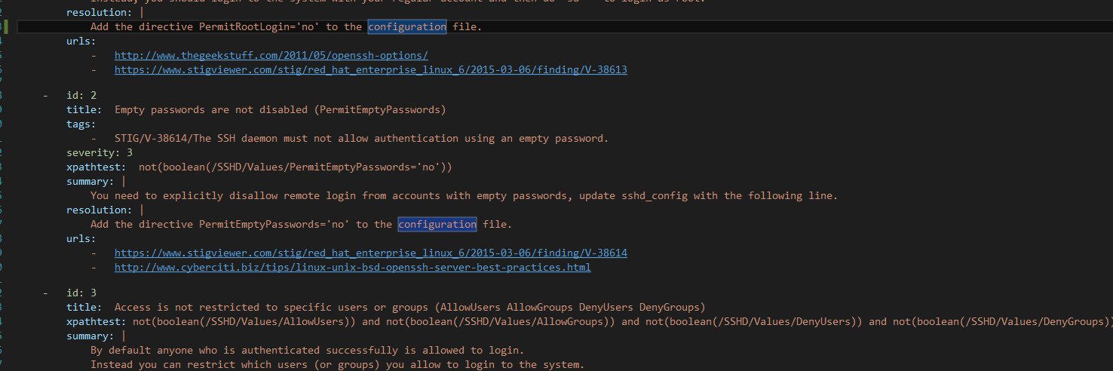Click the xpathtest line checking PermitEmptyPasswords
Image resolution: width=1113 pixels, height=371 pixels.
click(259, 167)
